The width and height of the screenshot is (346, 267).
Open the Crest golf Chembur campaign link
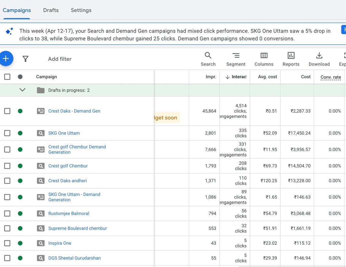click(x=68, y=166)
